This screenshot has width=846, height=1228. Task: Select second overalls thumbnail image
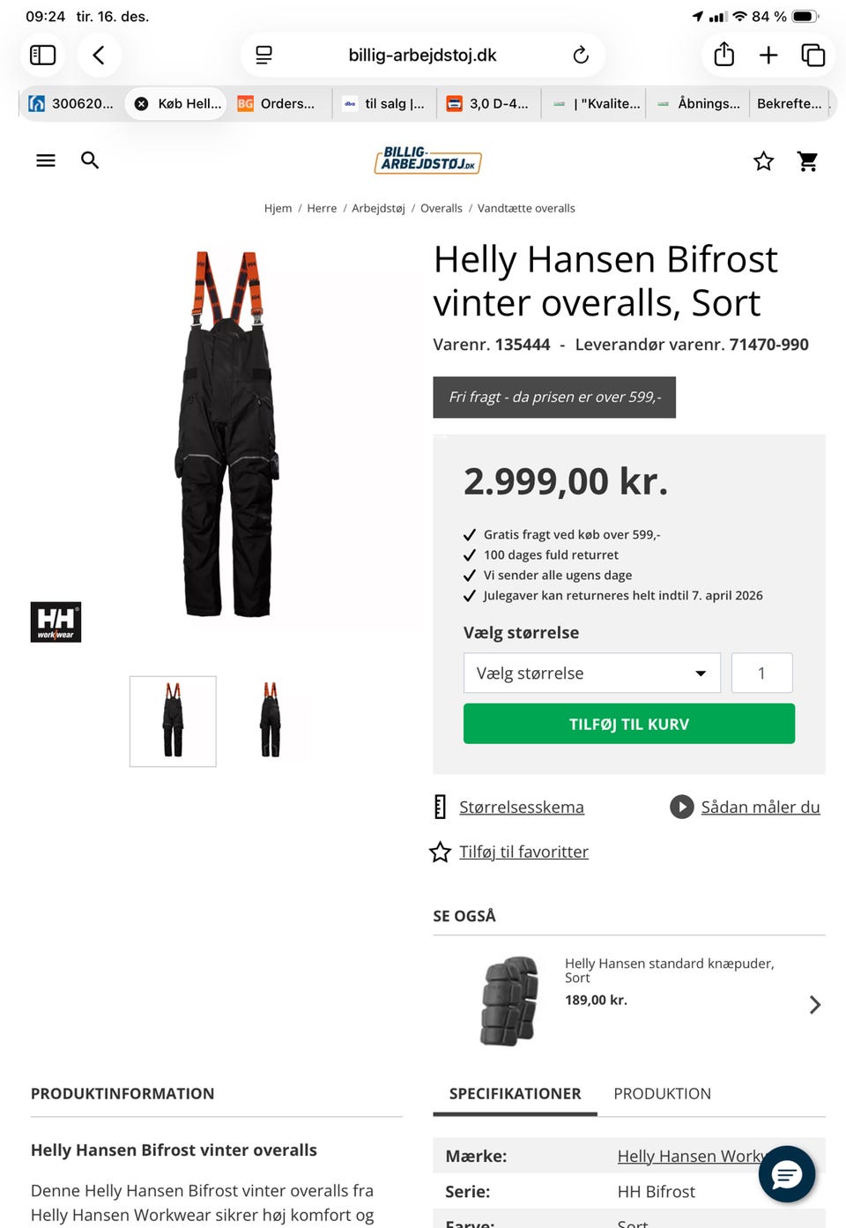point(271,721)
